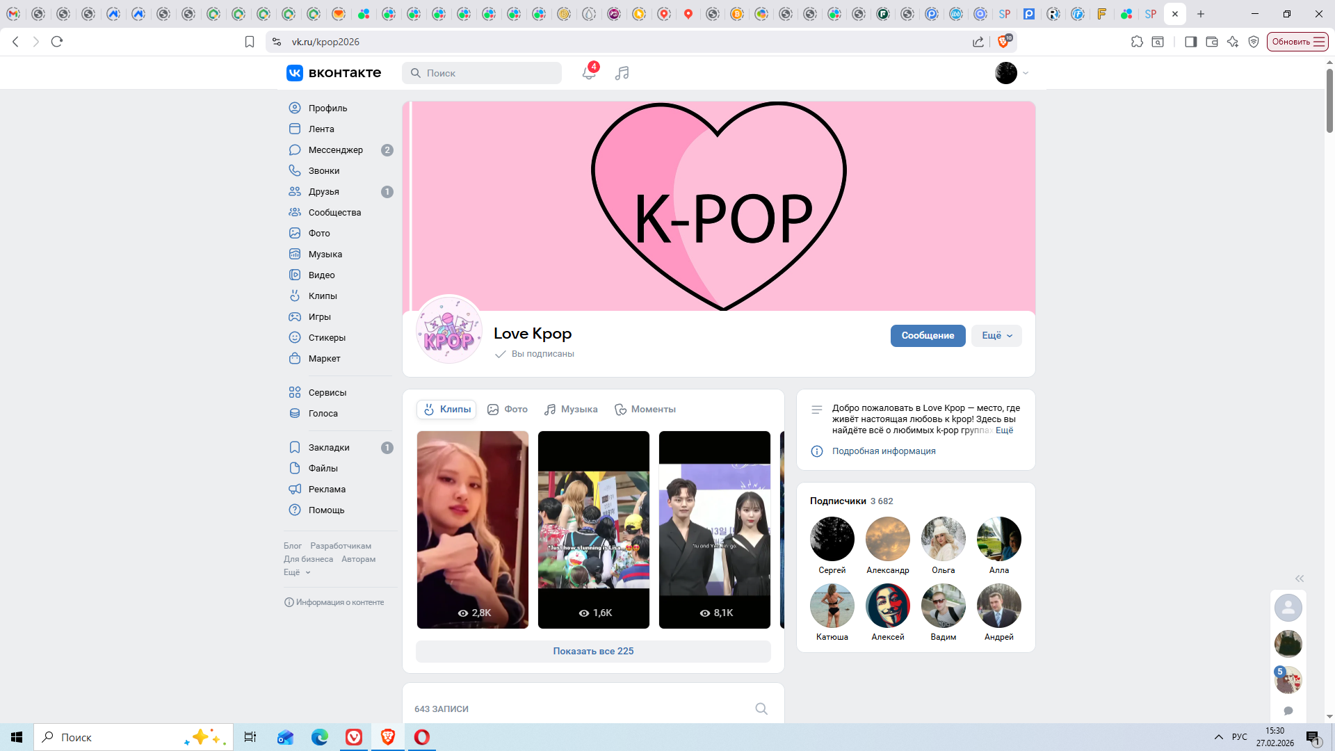The image size is (1335, 751).
Task: Search community posts with magnifier icon
Action: pyautogui.click(x=761, y=709)
